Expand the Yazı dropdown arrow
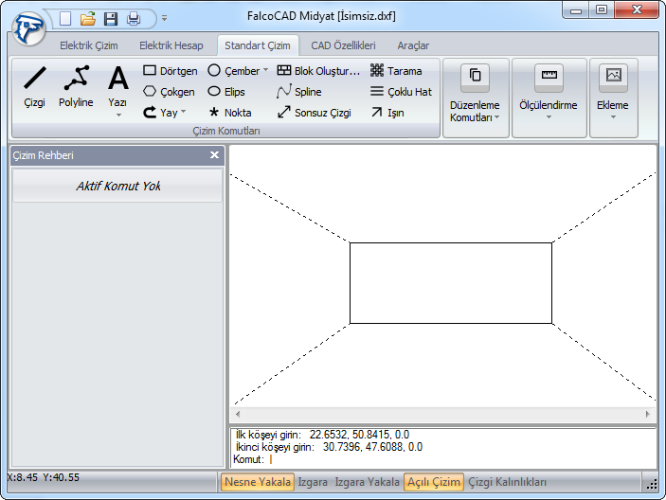666x500 pixels. (x=118, y=115)
